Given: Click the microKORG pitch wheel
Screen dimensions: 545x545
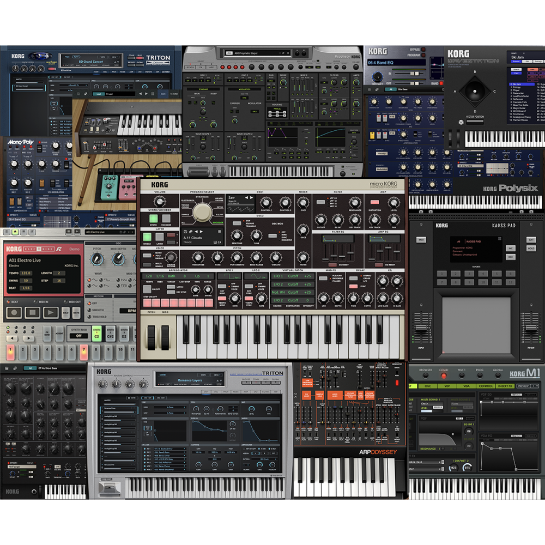Looking at the screenshot, I should pos(152,337).
